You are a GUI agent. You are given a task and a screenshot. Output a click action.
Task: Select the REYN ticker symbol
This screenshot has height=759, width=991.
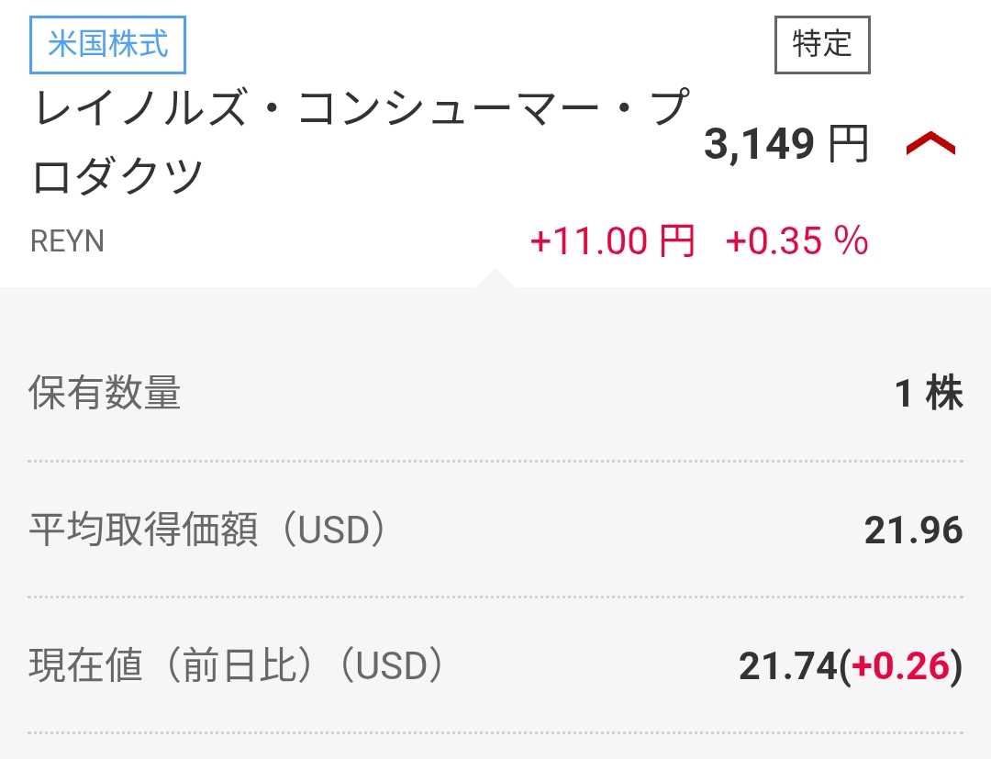(68, 241)
